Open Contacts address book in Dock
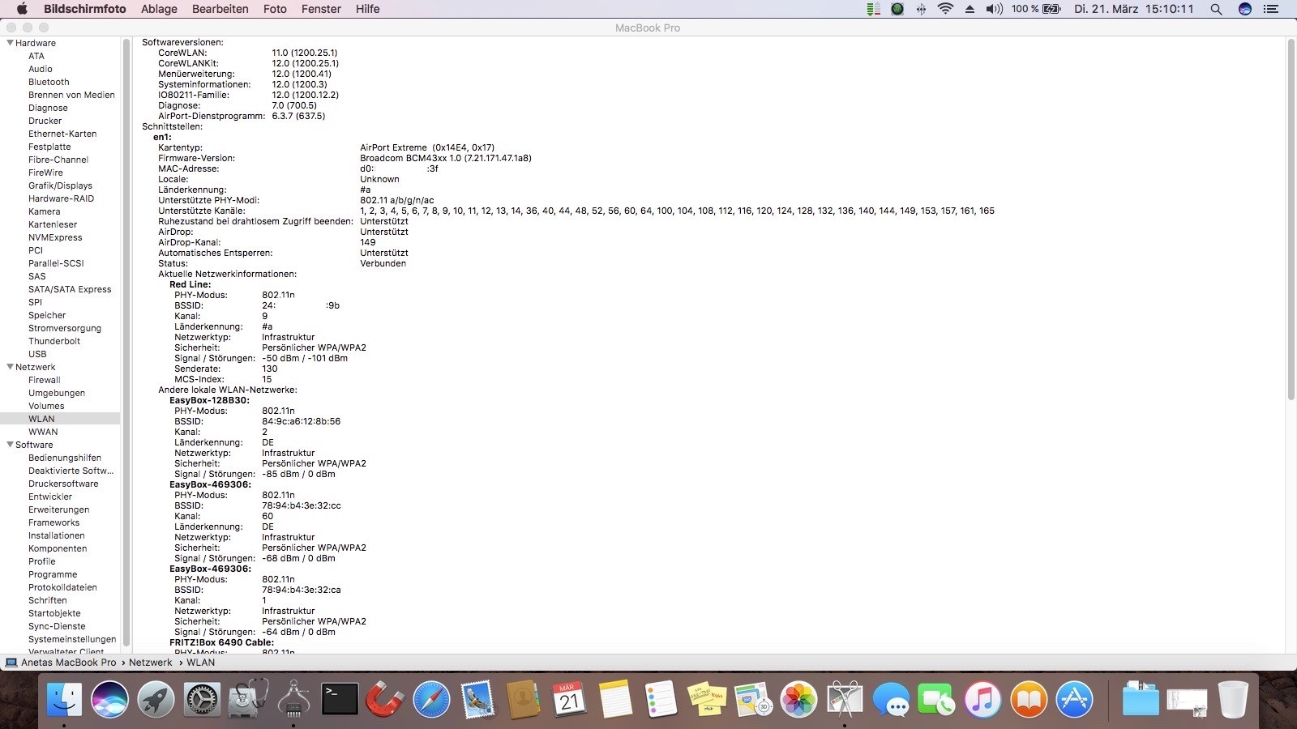 523,698
